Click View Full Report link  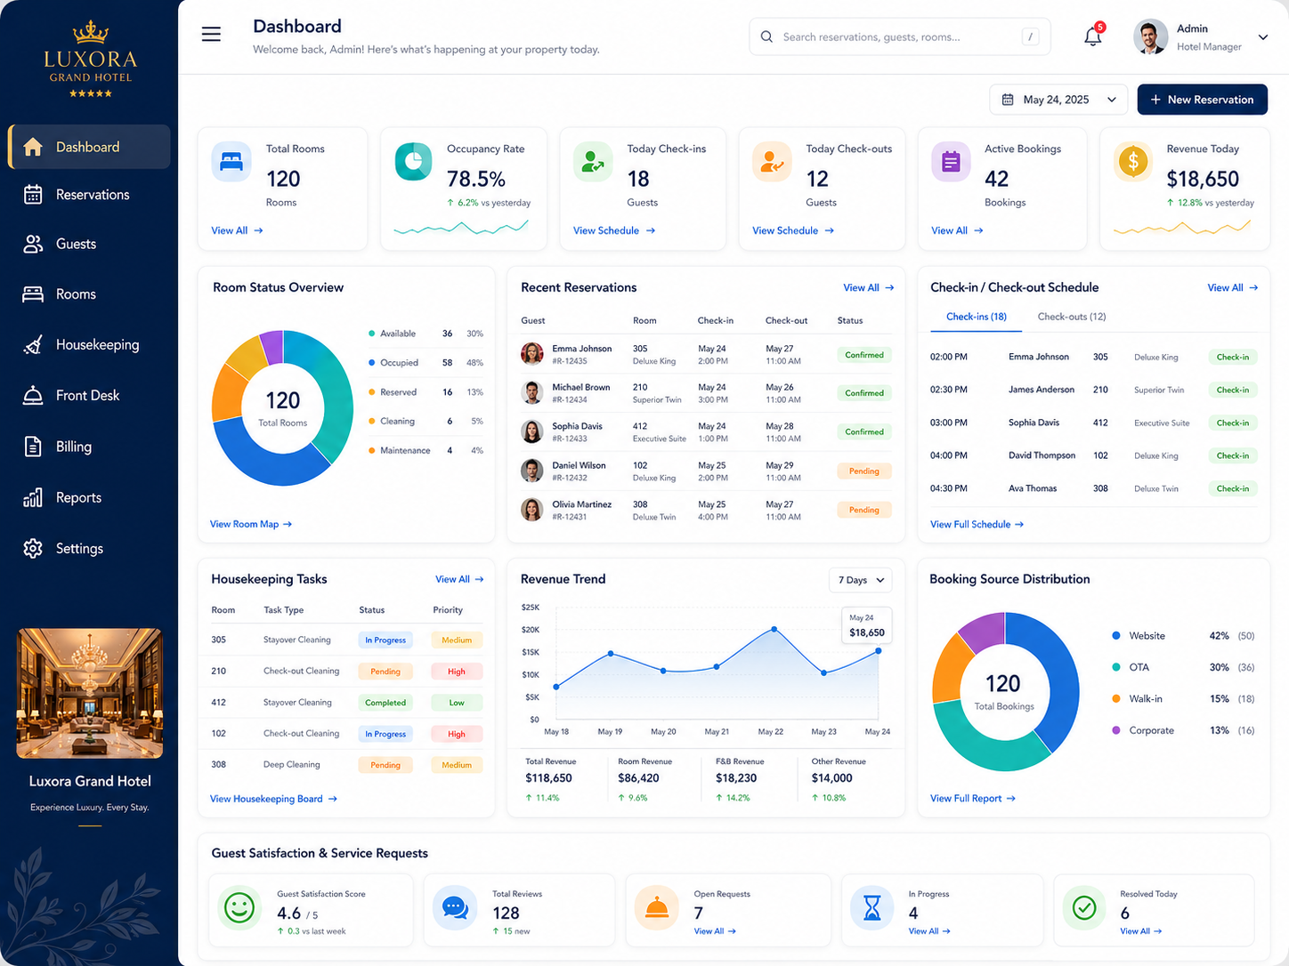[x=972, y=799]
